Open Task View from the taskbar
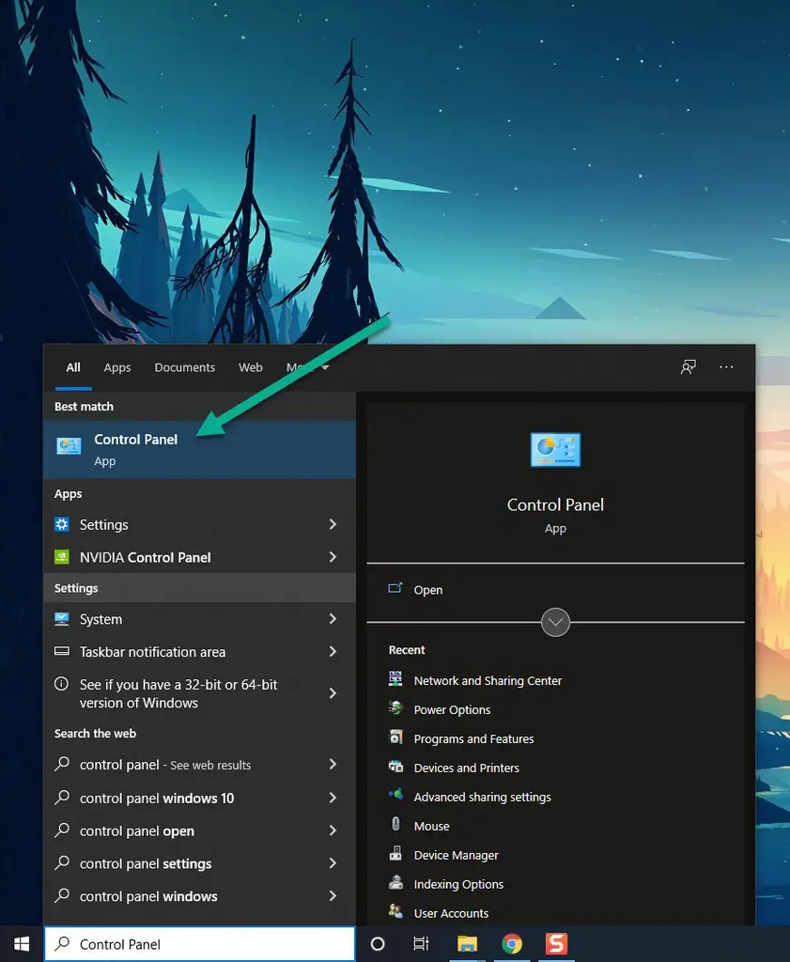790x962 pixels. (x=422, y=943)
